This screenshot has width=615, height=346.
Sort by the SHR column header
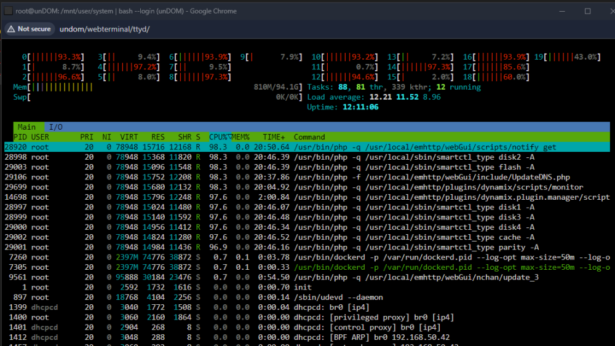[x=184, y=137]
